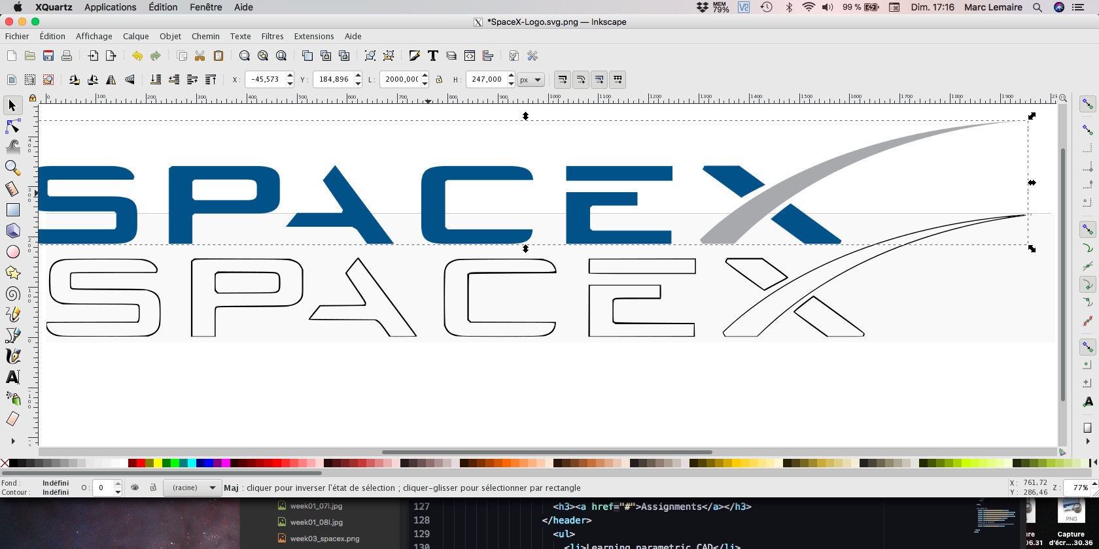Viewport: 1099px width, 549px height.
Task: Toggle enable snapping button
Action: [x=1087, y=105]
